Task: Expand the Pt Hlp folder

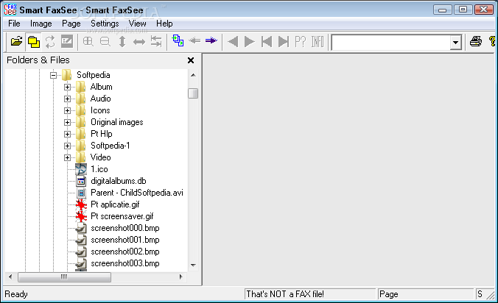Action: (x=67, y=134)
